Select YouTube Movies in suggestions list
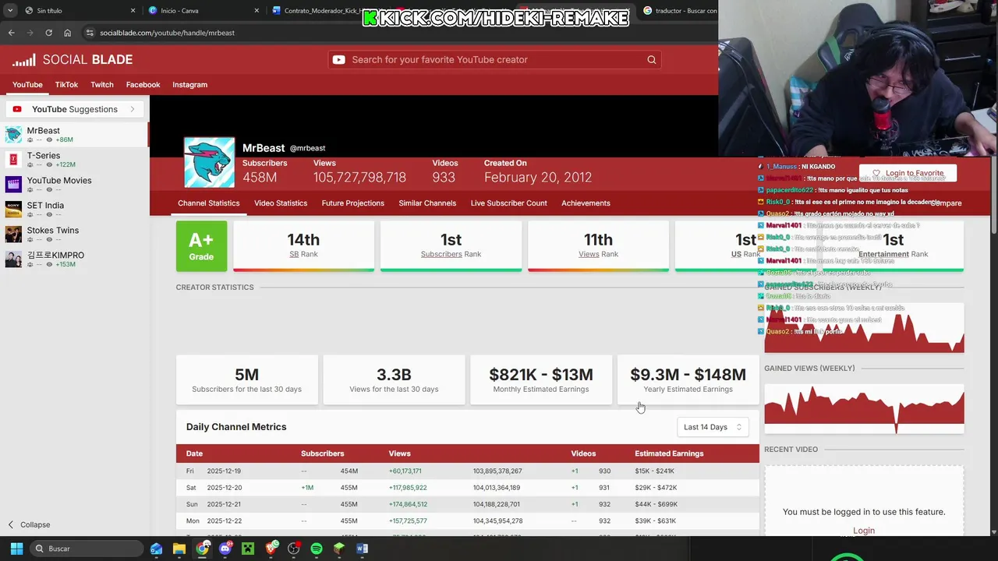The height and width of the screenshot is (561, 998). 75,185
